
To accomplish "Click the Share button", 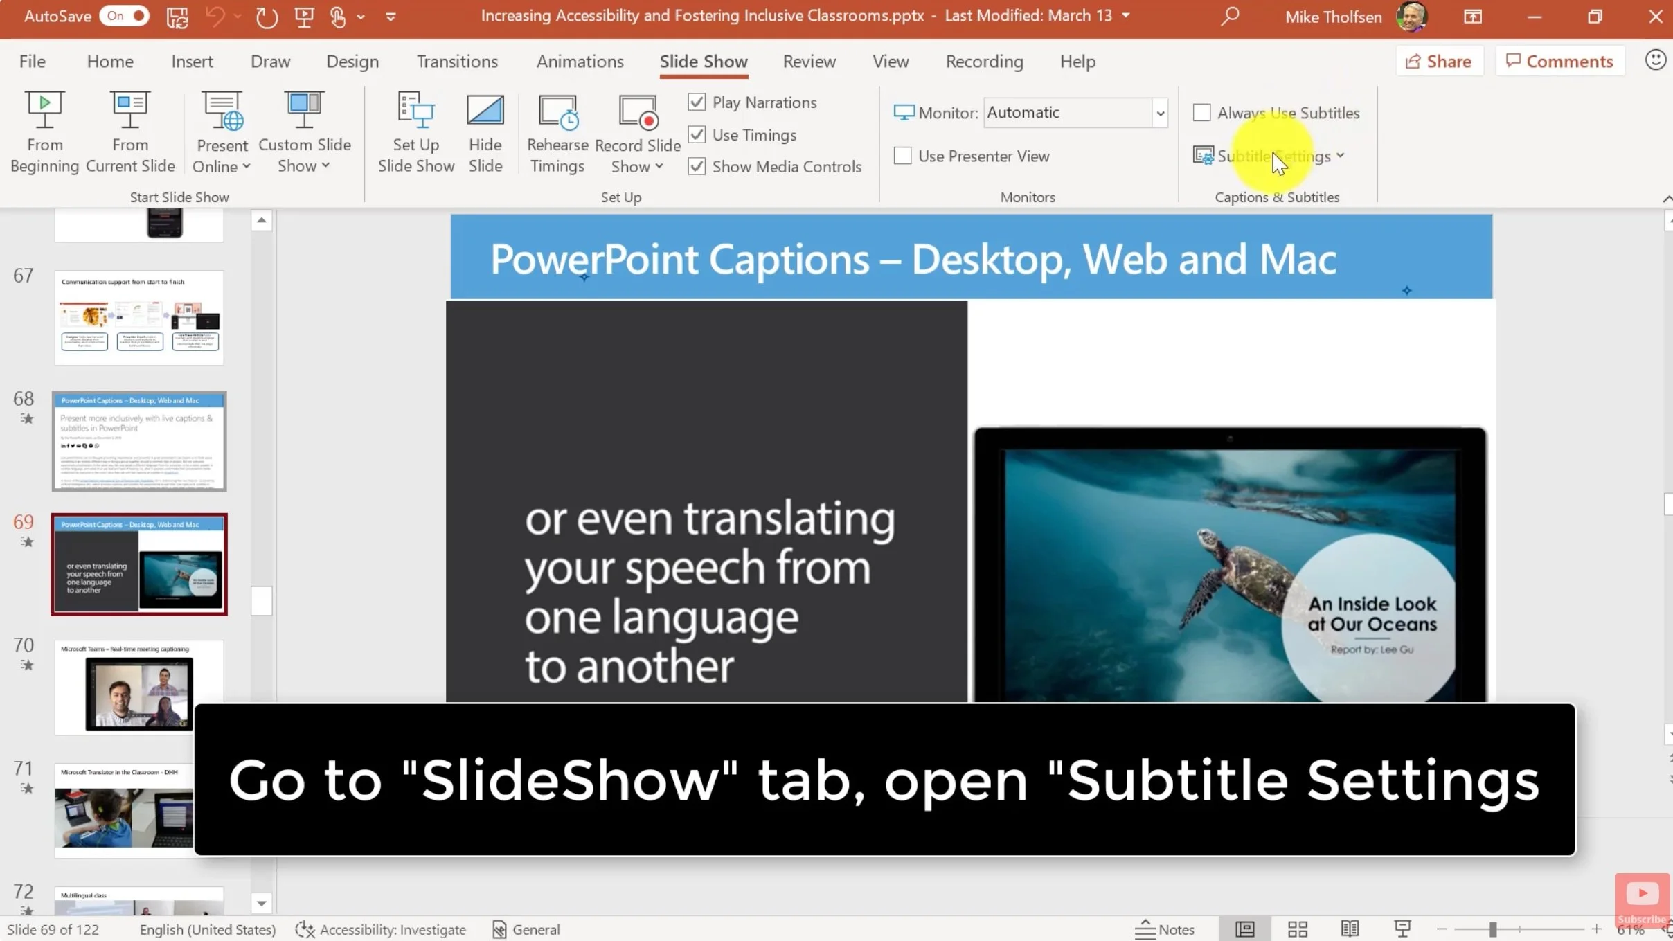I will [1438, 62].
